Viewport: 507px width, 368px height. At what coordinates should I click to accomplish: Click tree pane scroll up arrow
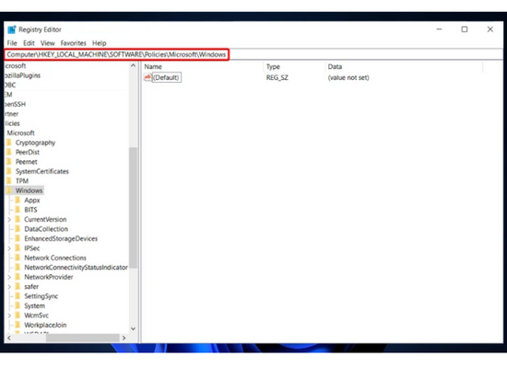[133, 65]
